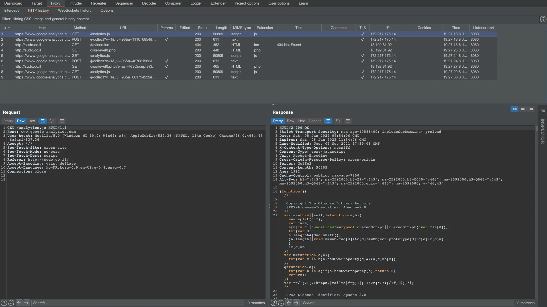Viewport: 547px width, 307px height.
Task: Toggle word wrap icon in Response panel
Action: coord(328,121)
